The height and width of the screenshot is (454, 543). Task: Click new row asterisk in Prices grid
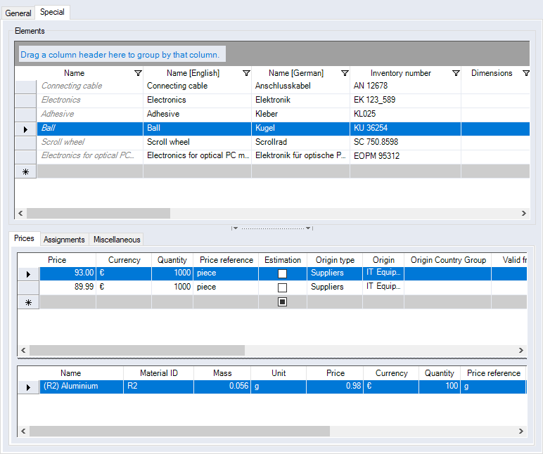point(28,302)
